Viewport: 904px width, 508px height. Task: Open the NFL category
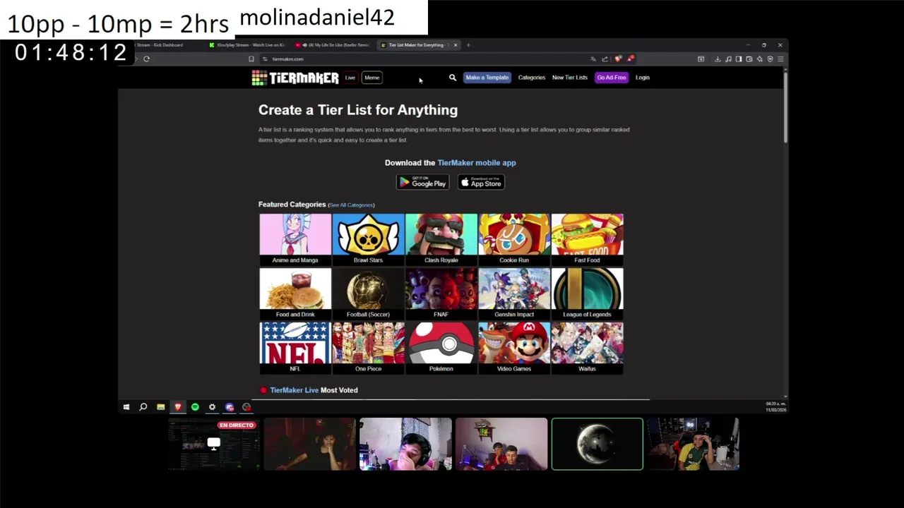[295, 348]
